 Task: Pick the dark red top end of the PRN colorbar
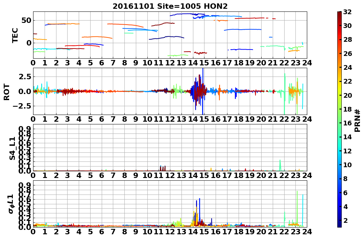[339, 13]
